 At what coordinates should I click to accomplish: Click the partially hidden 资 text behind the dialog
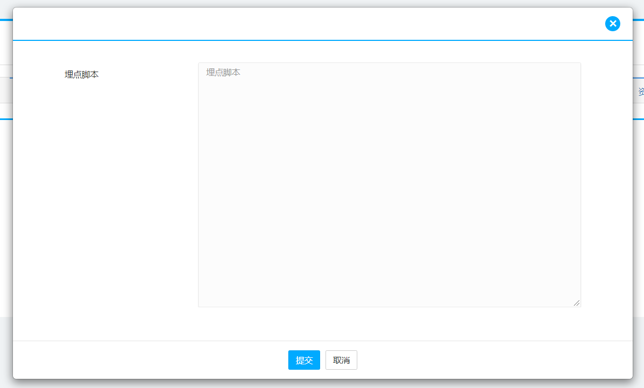point(640,91)
